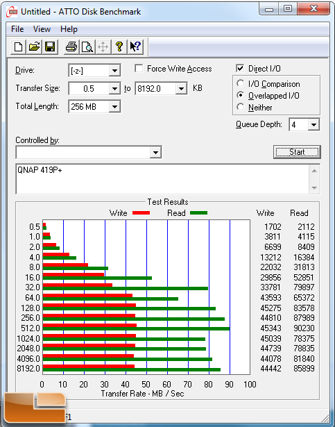The height and width of the screenshot is (427, 335).
Task: Open the View menu
Action: [x=42, y=29]
